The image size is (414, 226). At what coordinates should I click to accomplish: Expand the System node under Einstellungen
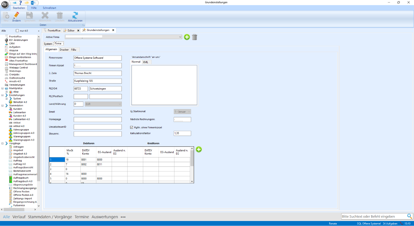coord(6,99)
